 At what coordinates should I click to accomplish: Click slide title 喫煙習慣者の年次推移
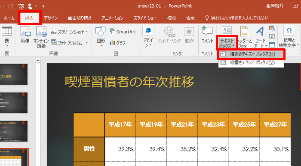click(x=129, y=82)
